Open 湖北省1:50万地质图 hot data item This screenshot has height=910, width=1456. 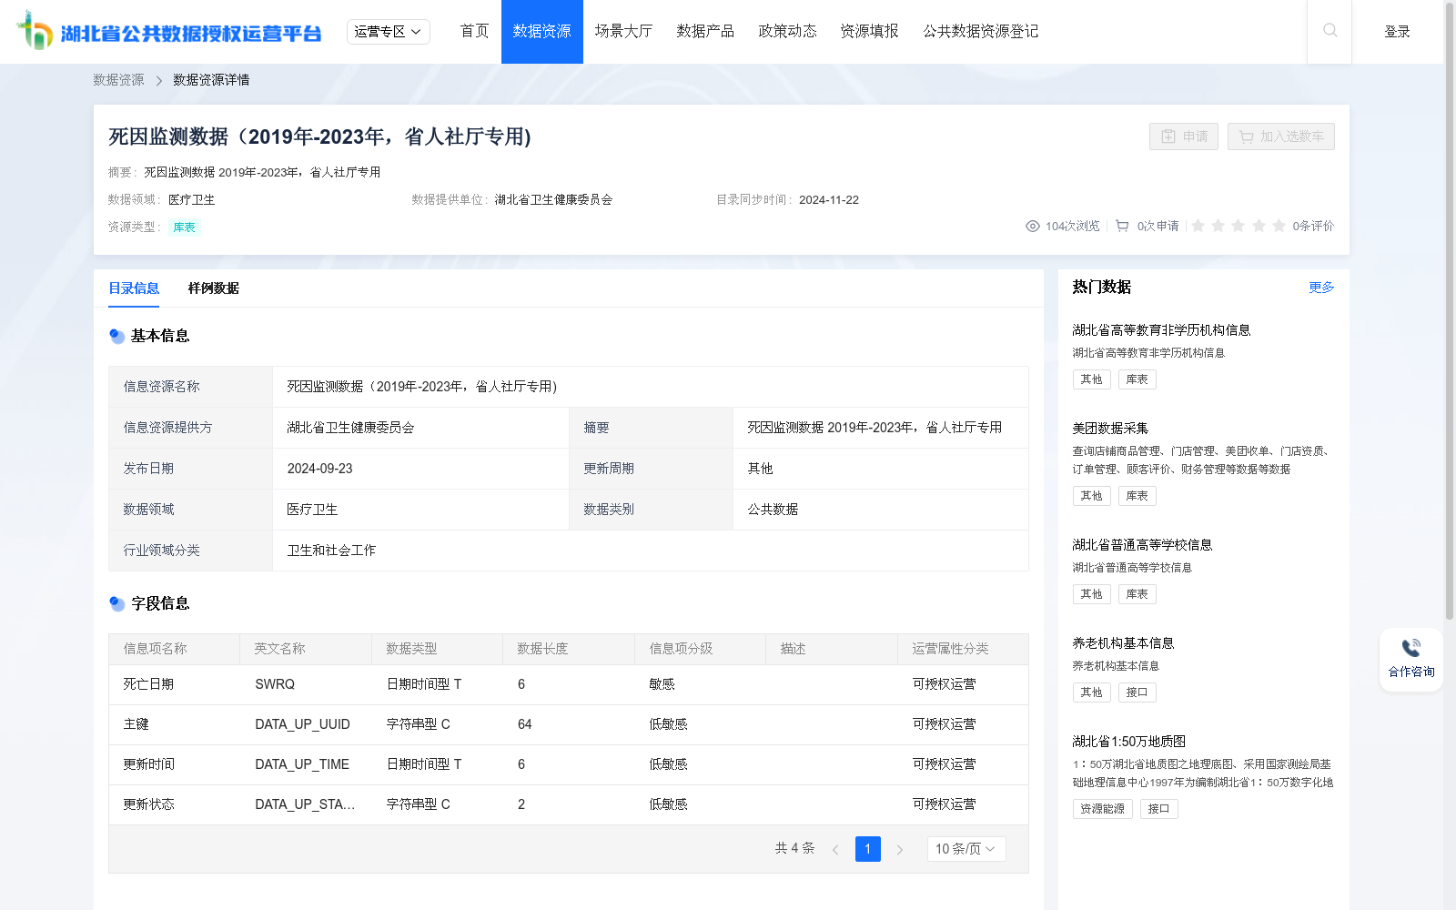click(1128, 742)
